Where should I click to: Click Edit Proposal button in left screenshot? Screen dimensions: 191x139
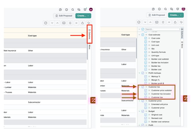click(64, 15)
